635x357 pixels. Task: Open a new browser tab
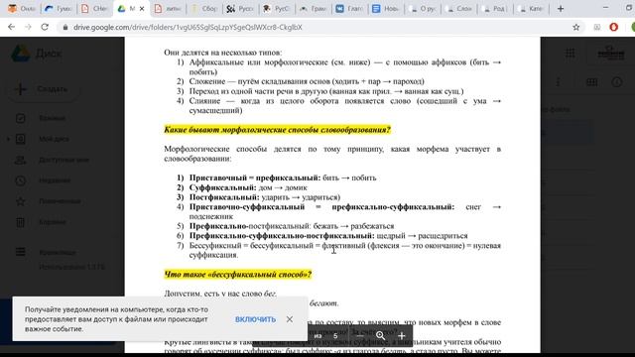561,9
